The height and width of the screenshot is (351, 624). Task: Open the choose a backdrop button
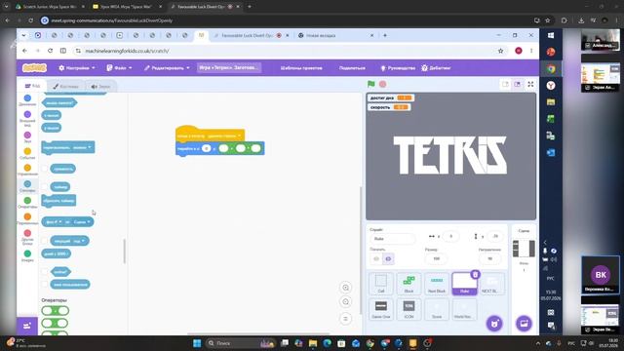pos(524,324)
